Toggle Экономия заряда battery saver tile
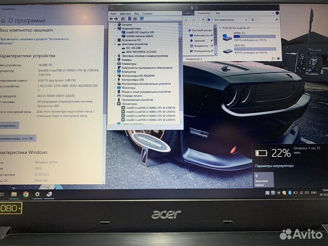This screenshot has height=246, width=328. (x=264, y=179)
